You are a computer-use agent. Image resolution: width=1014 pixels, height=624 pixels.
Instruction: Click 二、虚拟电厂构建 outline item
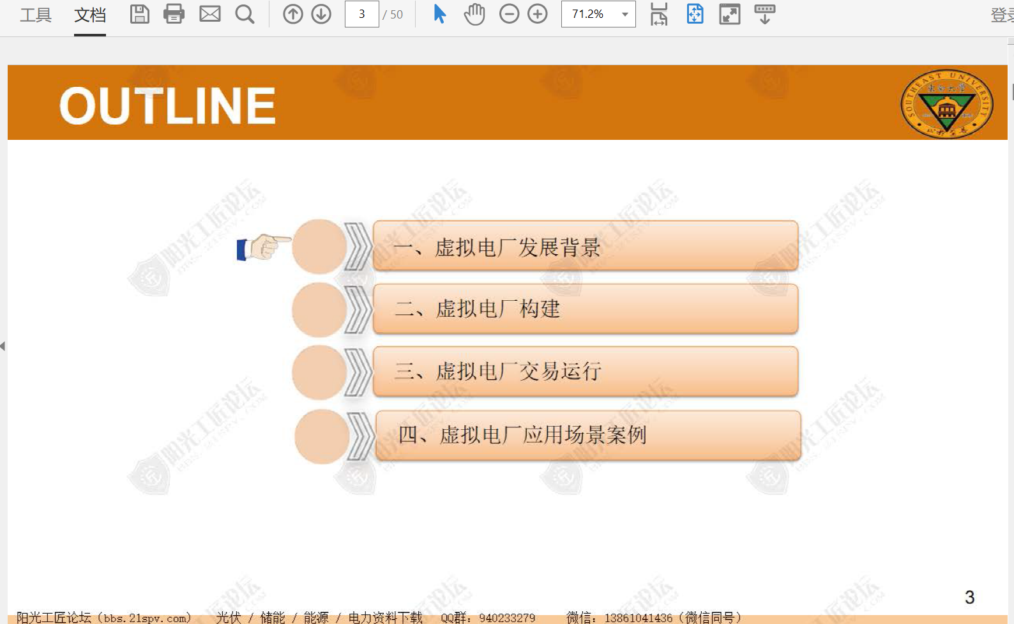click(x=585, y=308)
